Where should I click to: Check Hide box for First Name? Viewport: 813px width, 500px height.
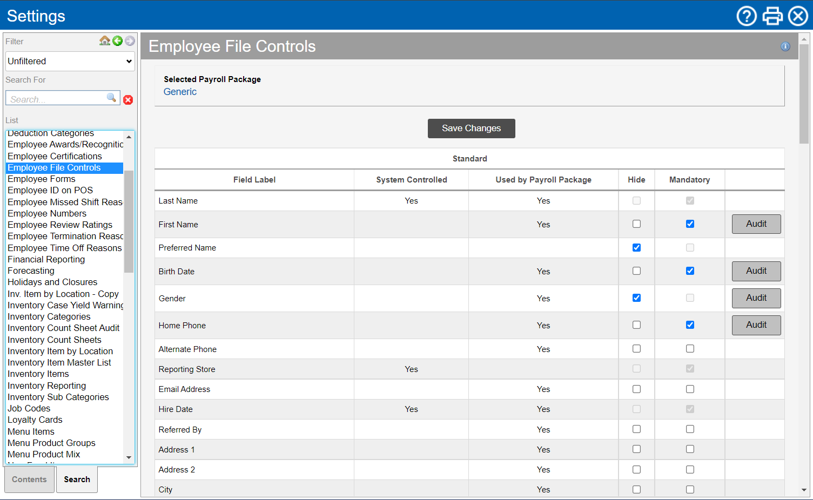636,224
